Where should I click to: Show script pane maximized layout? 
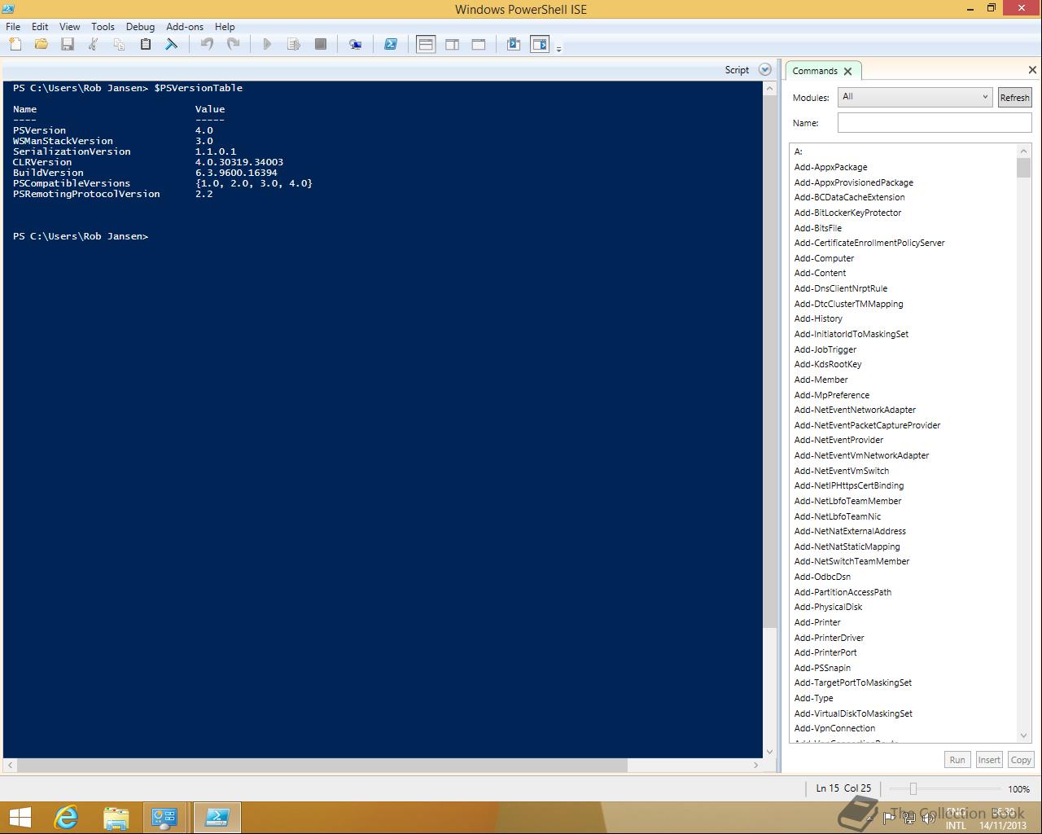tap(479, 45)
